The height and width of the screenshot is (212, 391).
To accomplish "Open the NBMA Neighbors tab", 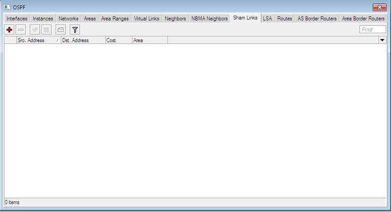I will click(x=210, y=19).
